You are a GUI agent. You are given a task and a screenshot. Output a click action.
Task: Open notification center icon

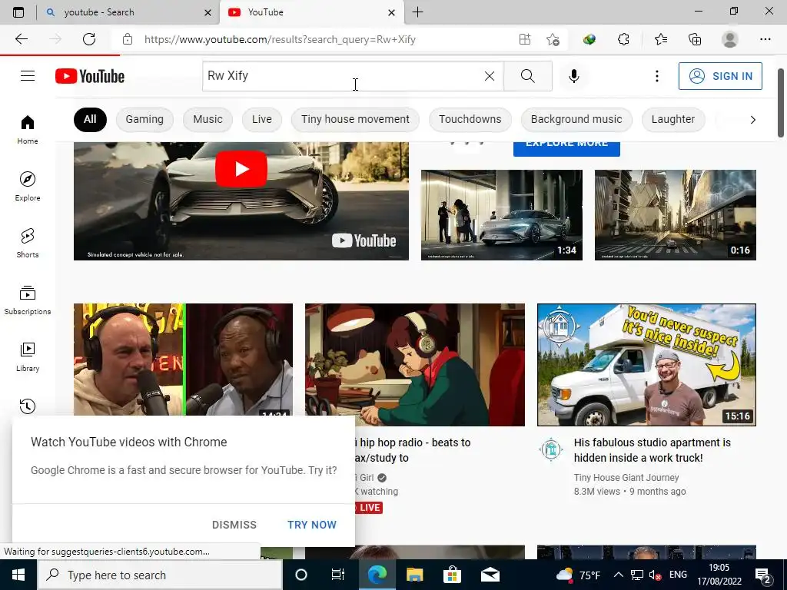click(x=763, y=576)
